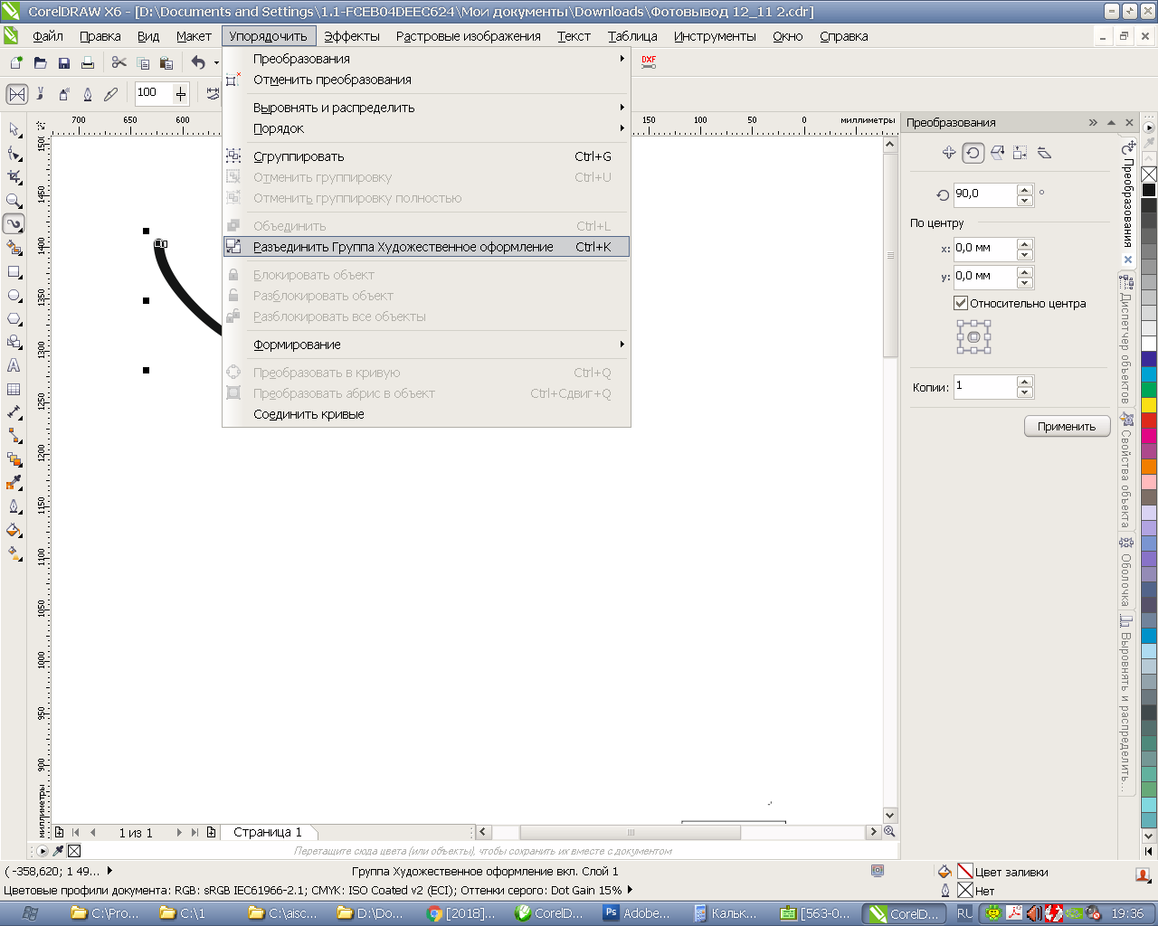Choose 'Отменить преобразования' menu entry
1158x926 pixels.
tap(426, 80)
